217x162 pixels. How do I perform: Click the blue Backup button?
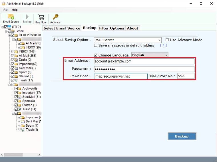point(182,136)
